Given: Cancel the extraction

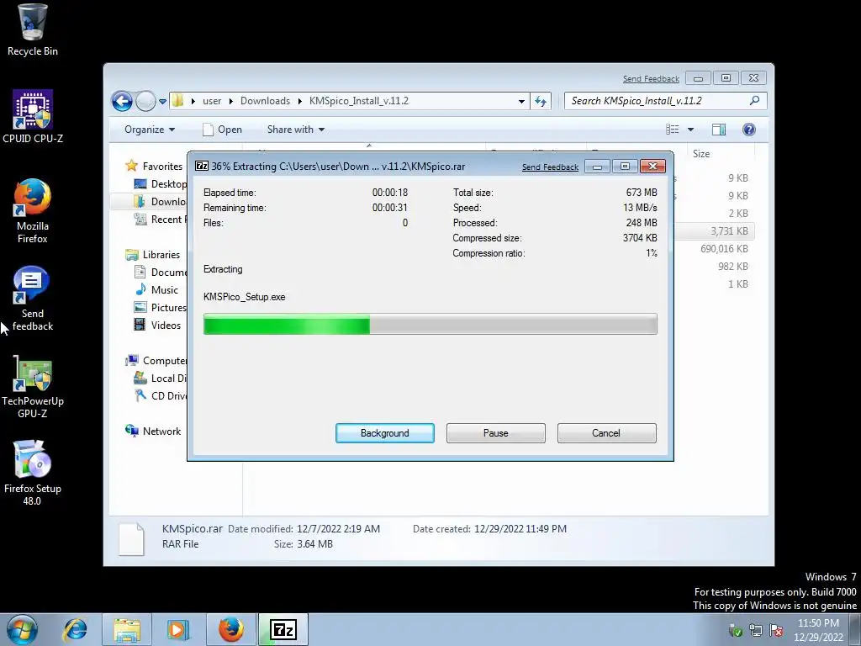Looking at the screenshot, I should [606, 433].
